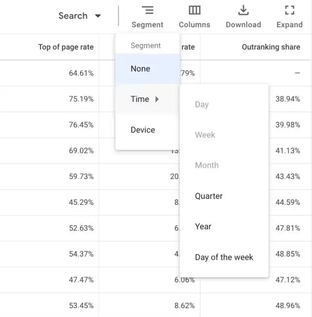This screenshot has height=317, width=312.
Task: Open the Columns icon
Action: point(195,10)
